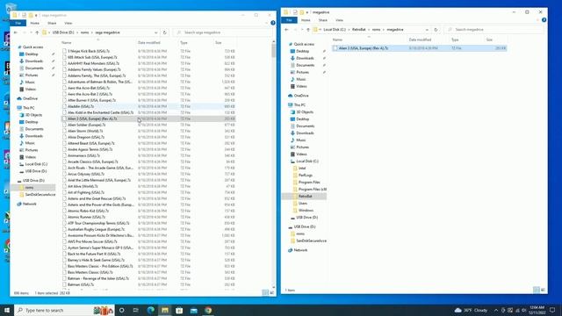
Task: Open File Explorer on the taskbar
Action: pos(165,310)
